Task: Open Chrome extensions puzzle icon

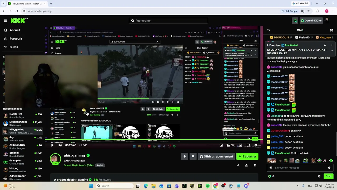Action: tap(317, 11)
